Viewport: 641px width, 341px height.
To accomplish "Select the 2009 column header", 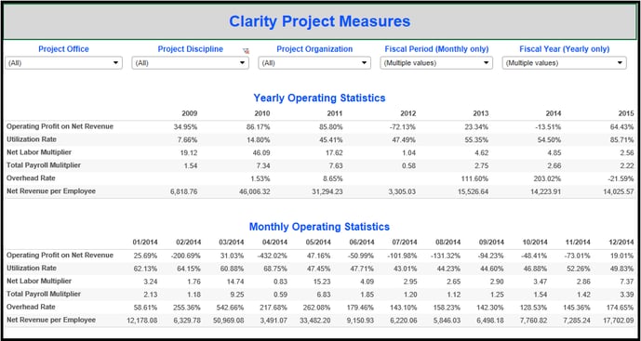I will pyautogui.click(x=190, y=113).
